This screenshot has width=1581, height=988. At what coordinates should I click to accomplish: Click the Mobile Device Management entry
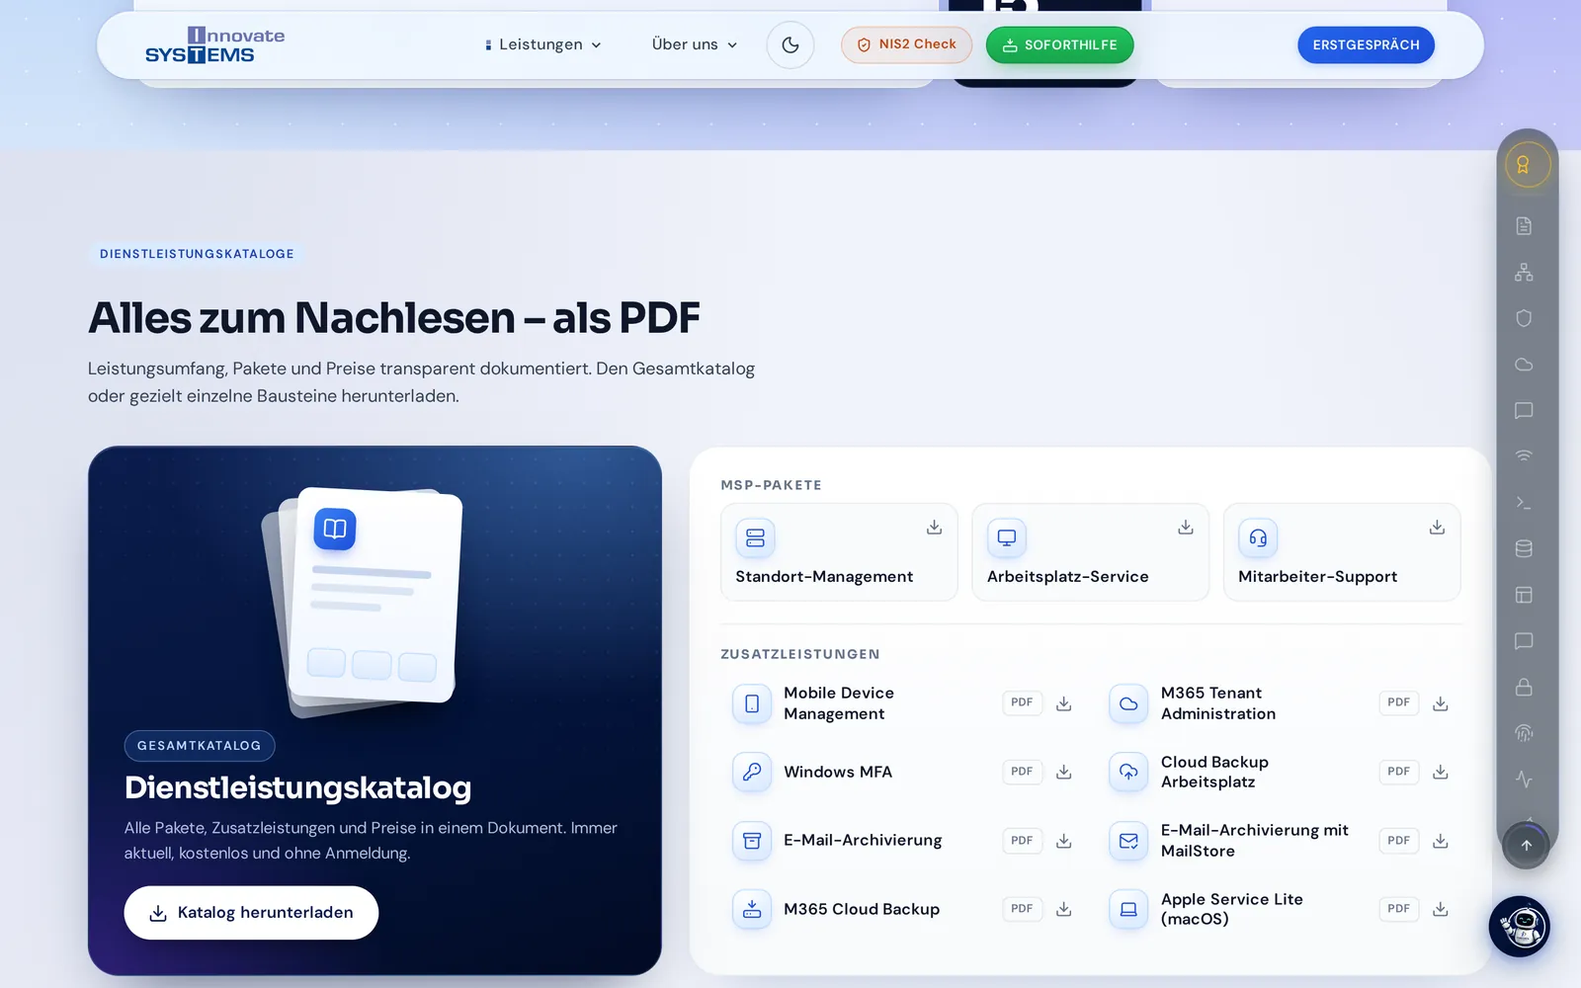pyautogui.click(x=901, y=703)
